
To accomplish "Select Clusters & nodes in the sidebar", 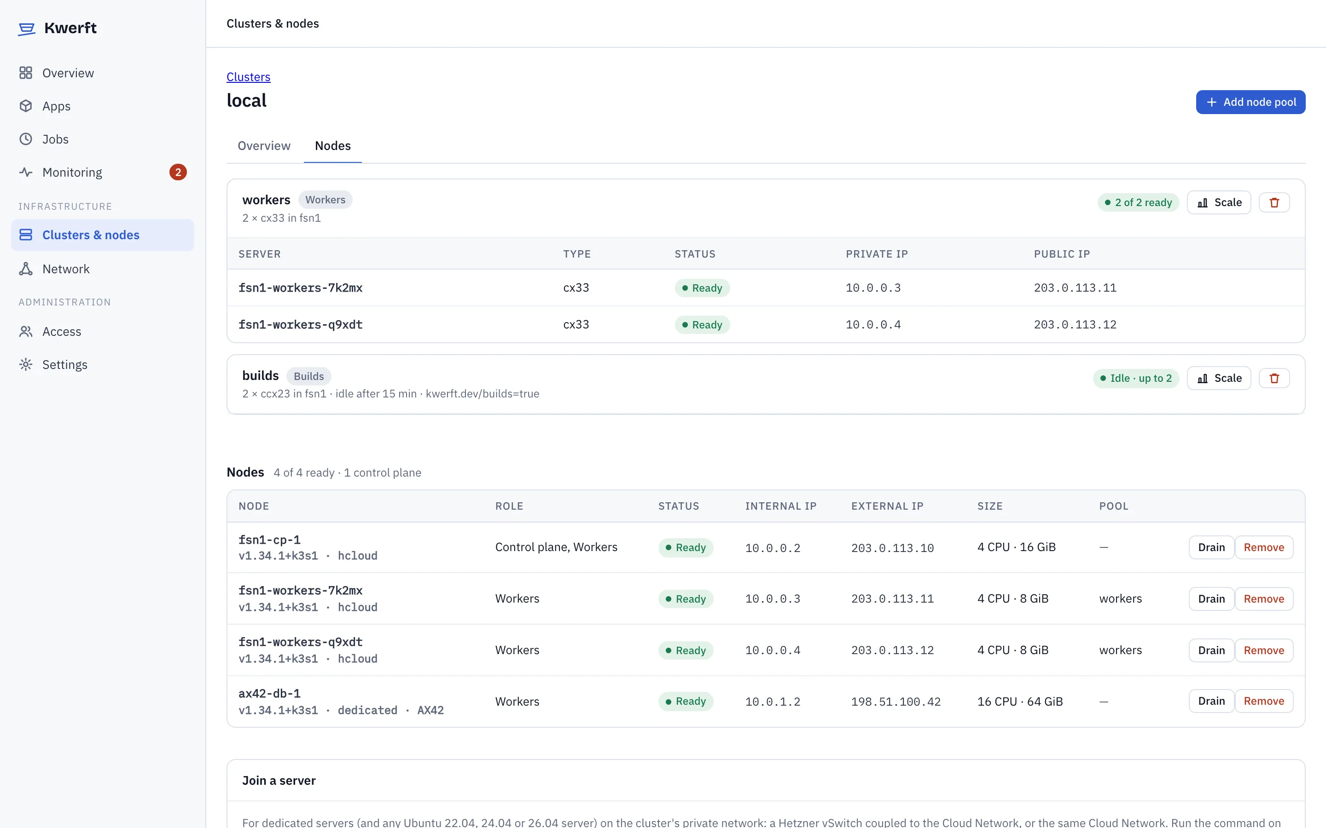I will (x=103, y=235).
